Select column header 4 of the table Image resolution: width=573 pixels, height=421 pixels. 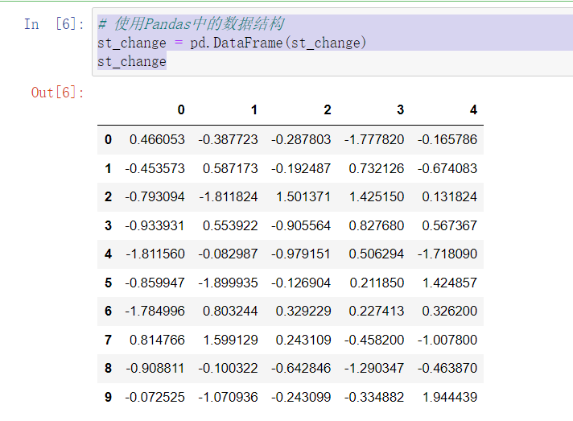(x=473, y=109)
